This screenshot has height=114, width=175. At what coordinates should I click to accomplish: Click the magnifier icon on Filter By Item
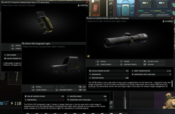click(145, 61)
